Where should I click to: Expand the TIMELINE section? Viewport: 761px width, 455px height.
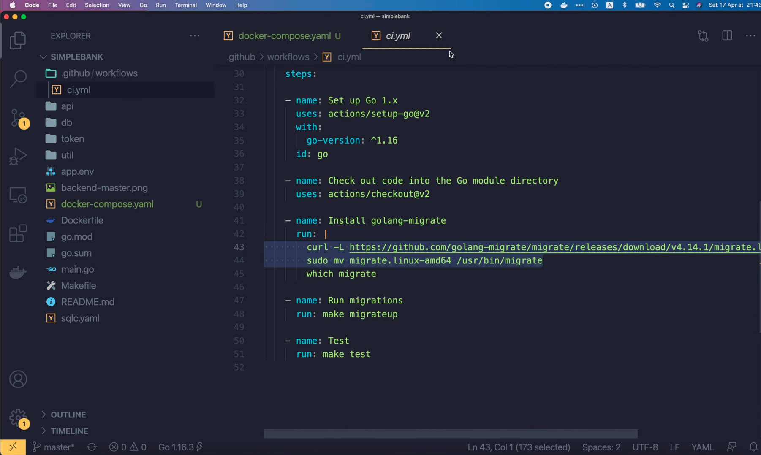pos(69,431)
